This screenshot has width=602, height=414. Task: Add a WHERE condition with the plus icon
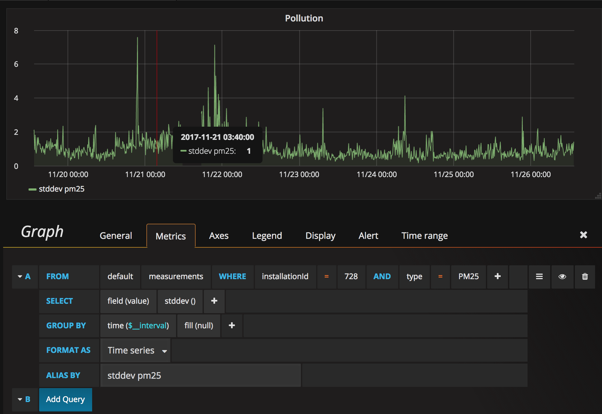pos(497,277)
